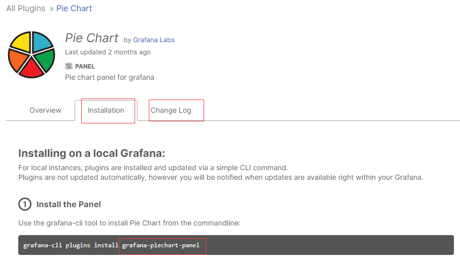Click grafana-cli at the start of the command
460x261 pixels.
tap(39, 246)
